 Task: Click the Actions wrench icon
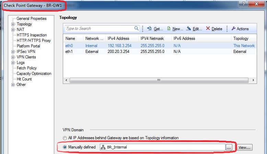pos(233,29)
